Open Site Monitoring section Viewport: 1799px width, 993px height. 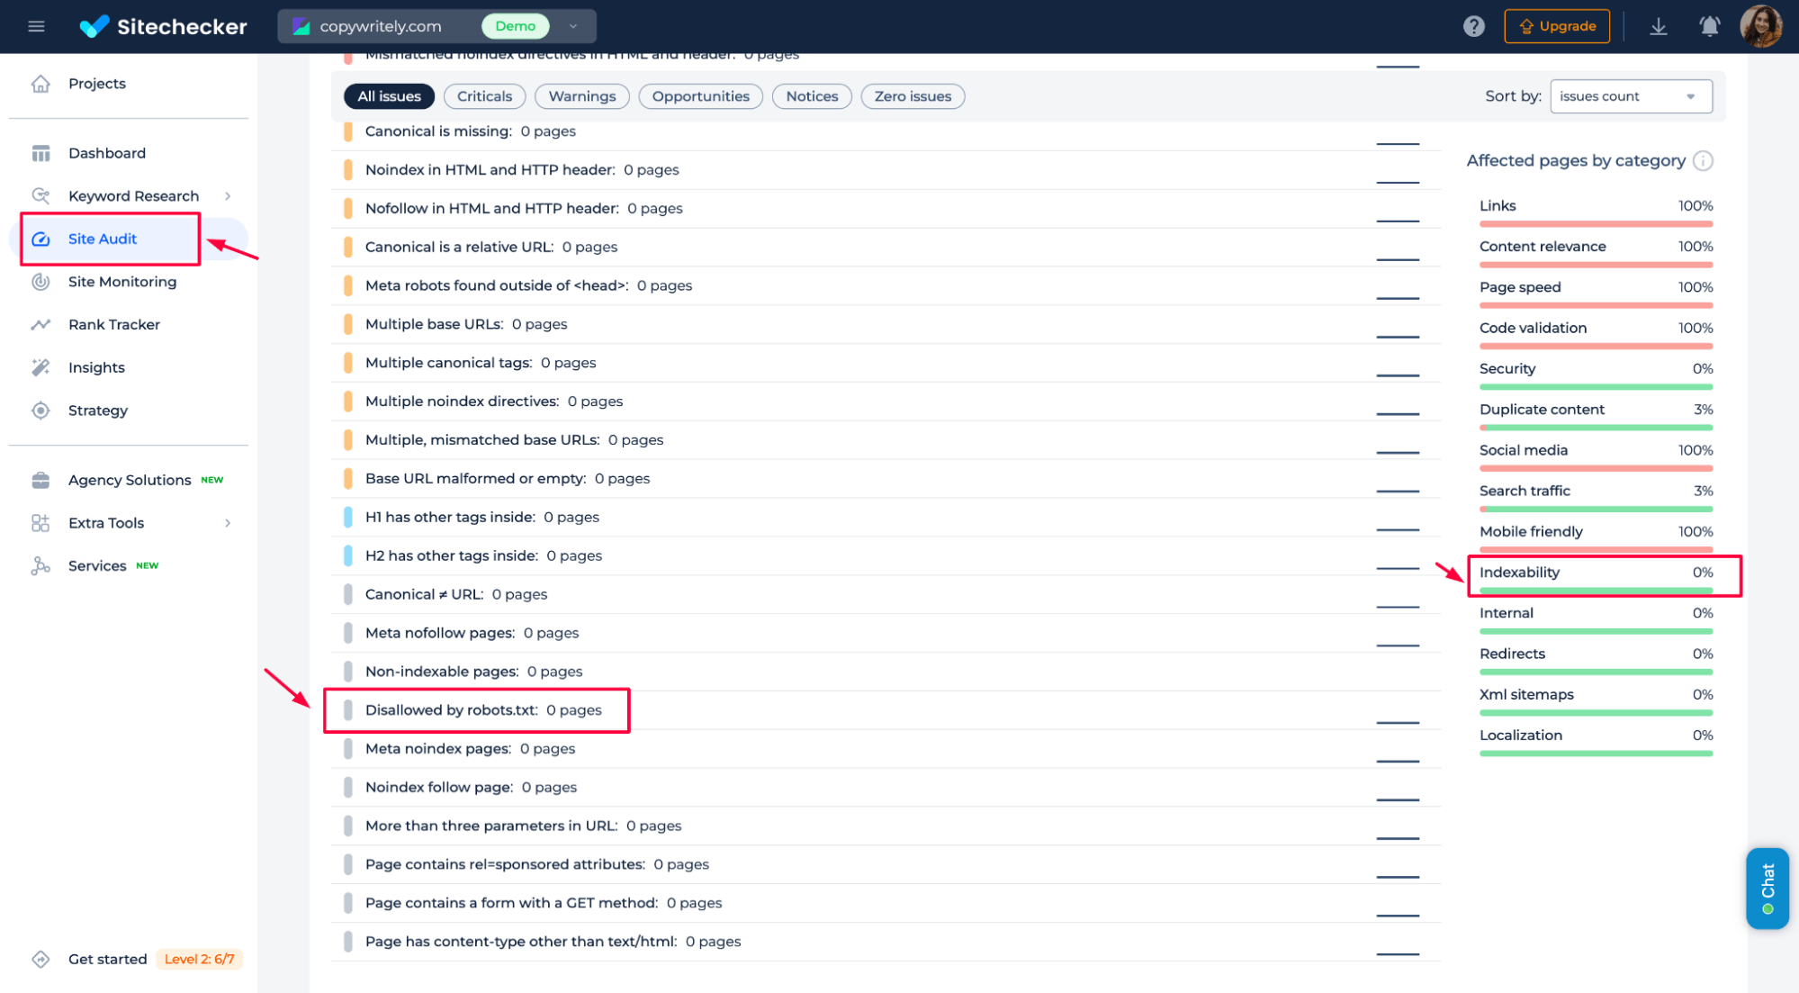(x=122, y=282)
